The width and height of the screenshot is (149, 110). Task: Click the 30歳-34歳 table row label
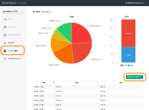coord(39,105)
